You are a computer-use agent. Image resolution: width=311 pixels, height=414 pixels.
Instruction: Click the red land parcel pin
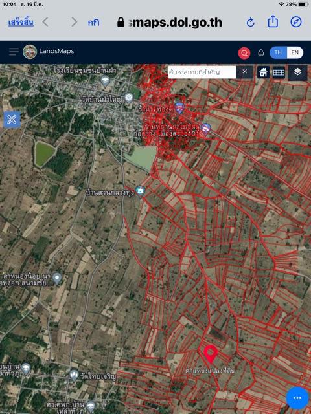click(211, 354)
